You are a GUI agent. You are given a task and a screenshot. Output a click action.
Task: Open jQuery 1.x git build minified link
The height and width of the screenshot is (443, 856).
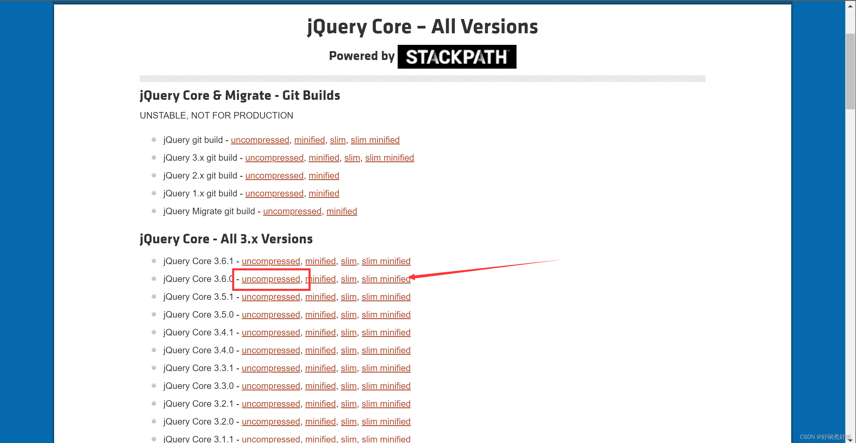coord(324,193)
